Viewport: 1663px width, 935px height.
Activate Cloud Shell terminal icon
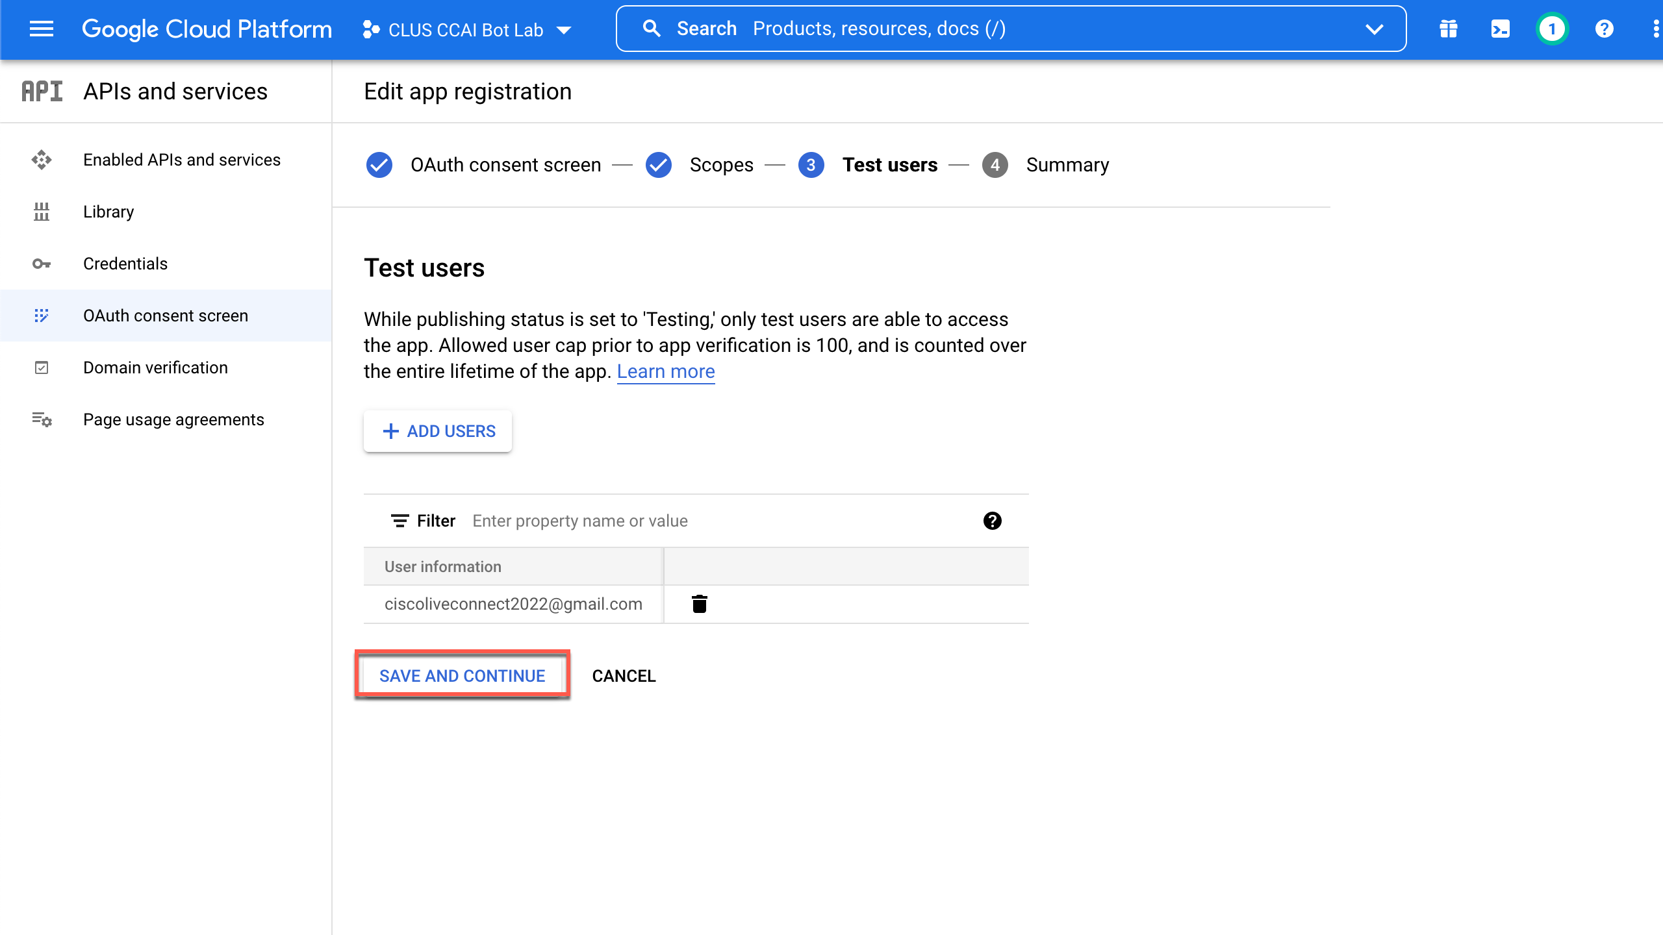[1500, 29]
